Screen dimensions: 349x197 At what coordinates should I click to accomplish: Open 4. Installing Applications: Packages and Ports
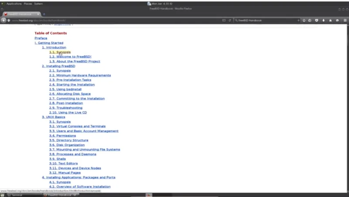point(79,177)
